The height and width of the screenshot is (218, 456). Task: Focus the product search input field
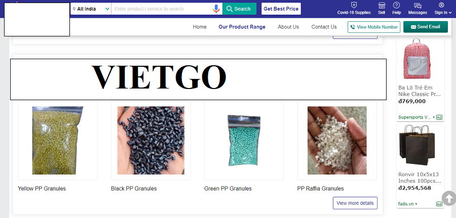click(x=162, y=9)
